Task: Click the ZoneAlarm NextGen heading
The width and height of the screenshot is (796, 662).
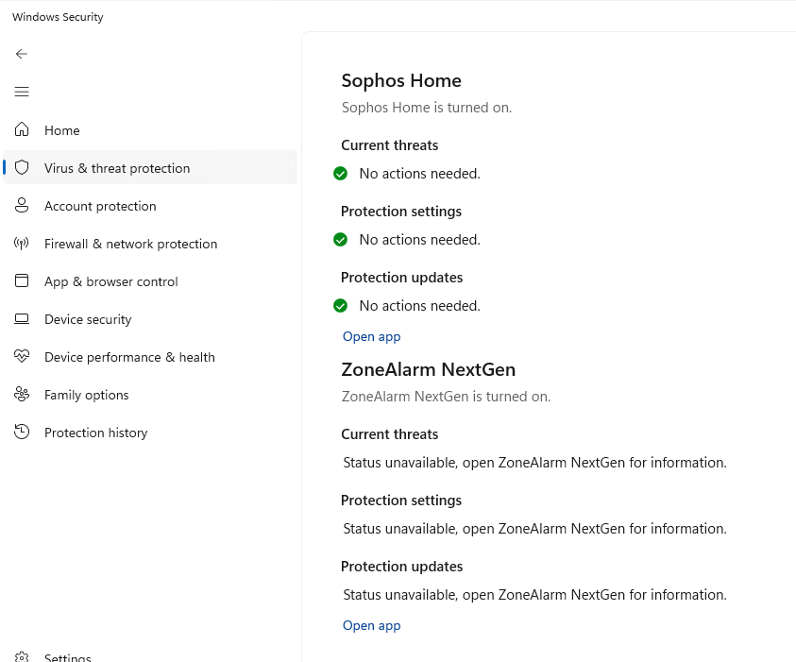Action: coord(428,369)
